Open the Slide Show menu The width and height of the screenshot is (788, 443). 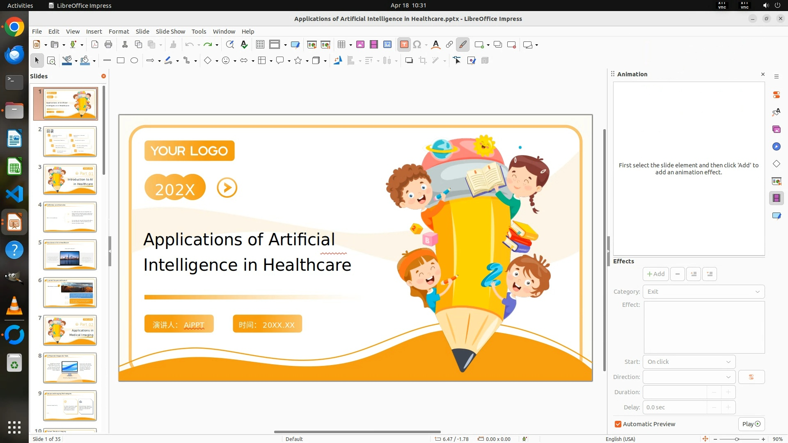(170, 32)
